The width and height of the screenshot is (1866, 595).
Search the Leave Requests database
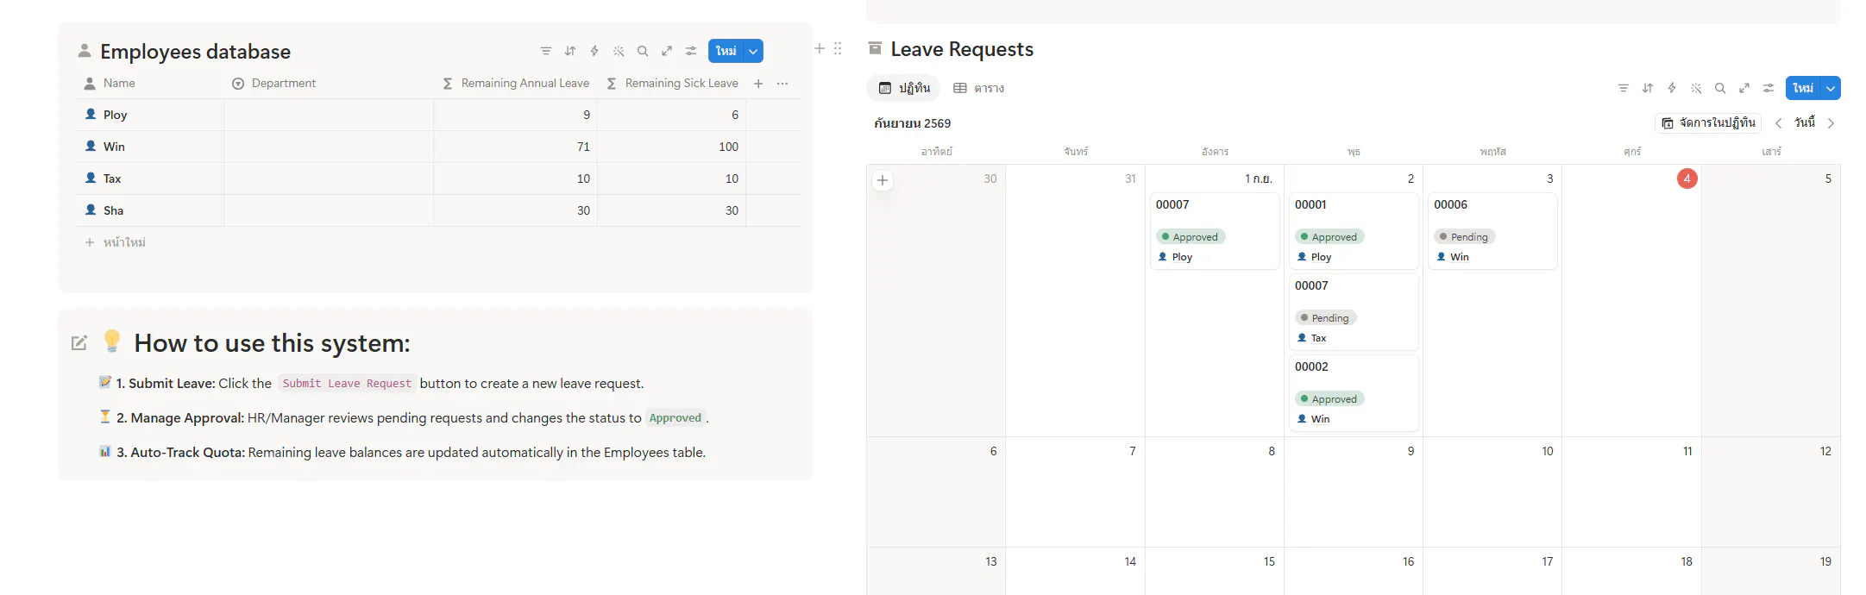point(1720,88)
